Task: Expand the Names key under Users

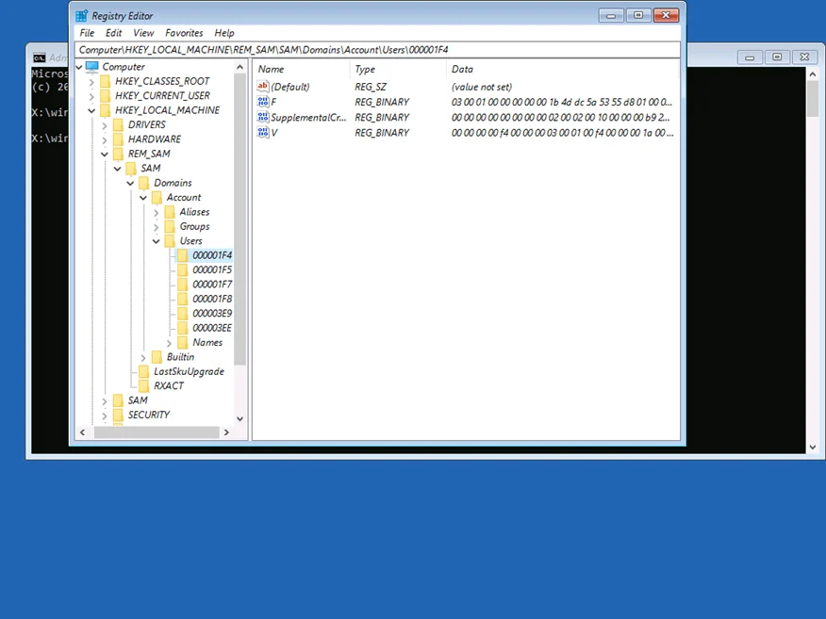Action: 169,343
